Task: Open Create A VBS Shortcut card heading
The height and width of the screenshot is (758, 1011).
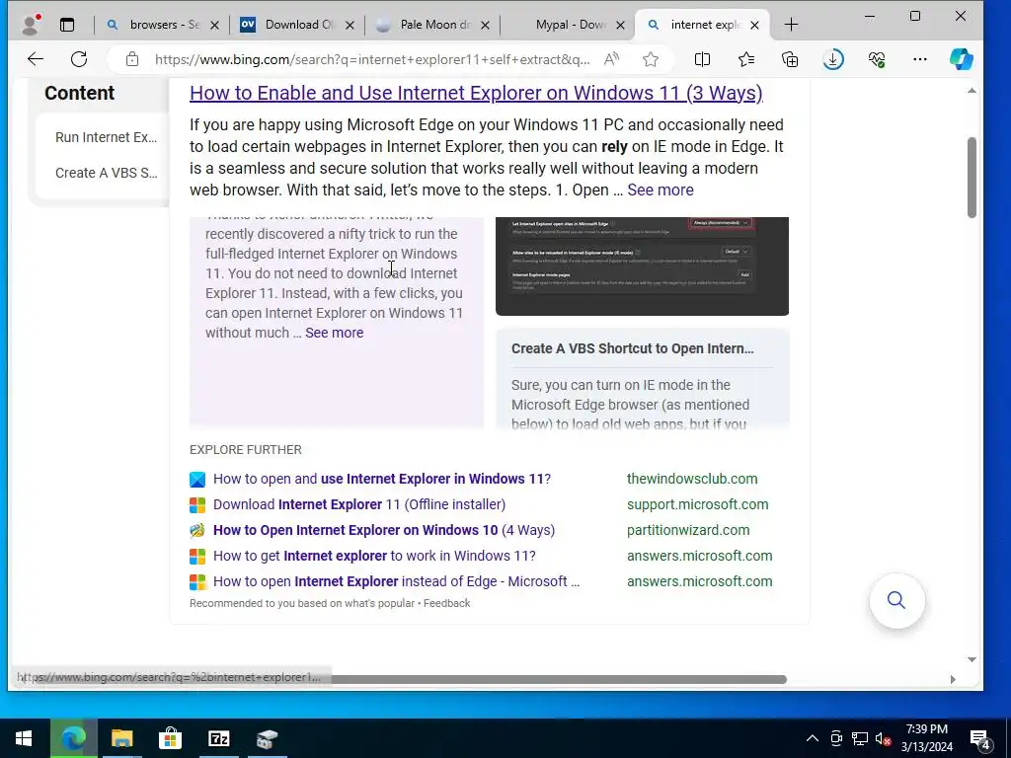Action: click(x=632, y=348)
